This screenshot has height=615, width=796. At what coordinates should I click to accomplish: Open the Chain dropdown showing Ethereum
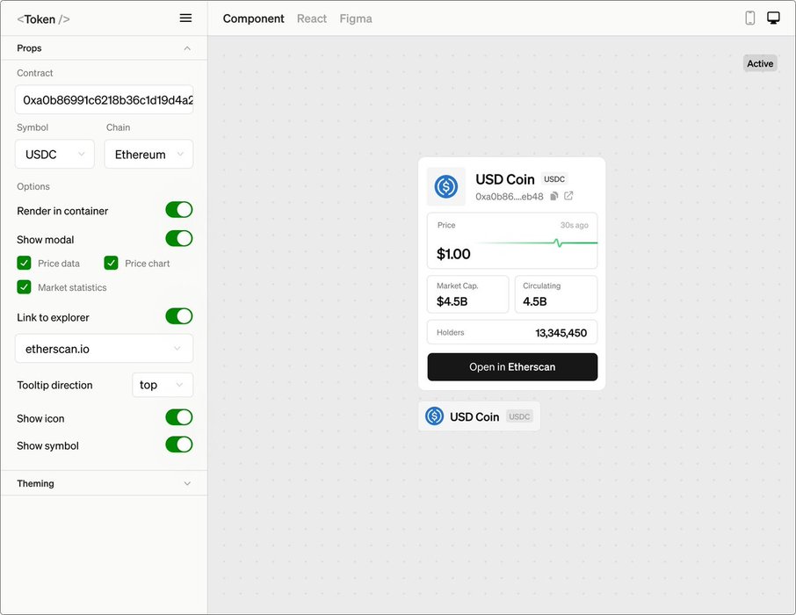148,155
